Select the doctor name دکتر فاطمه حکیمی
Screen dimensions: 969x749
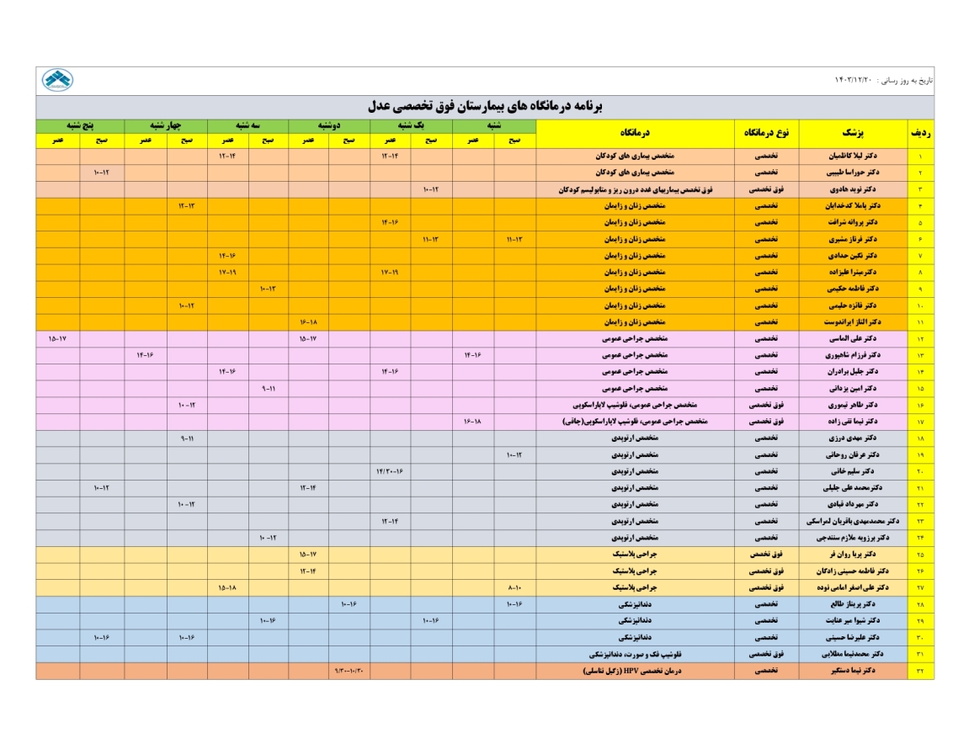pyautogui.click(x=853, y=289)
